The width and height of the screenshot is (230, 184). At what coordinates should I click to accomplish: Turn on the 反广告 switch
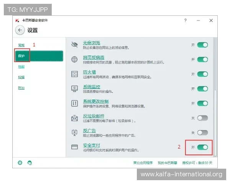202,133
